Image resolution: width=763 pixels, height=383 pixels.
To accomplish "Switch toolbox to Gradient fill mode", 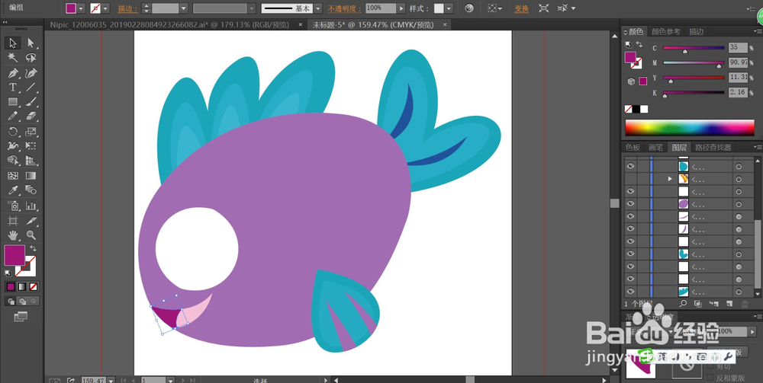I will [x=22, y=287].
